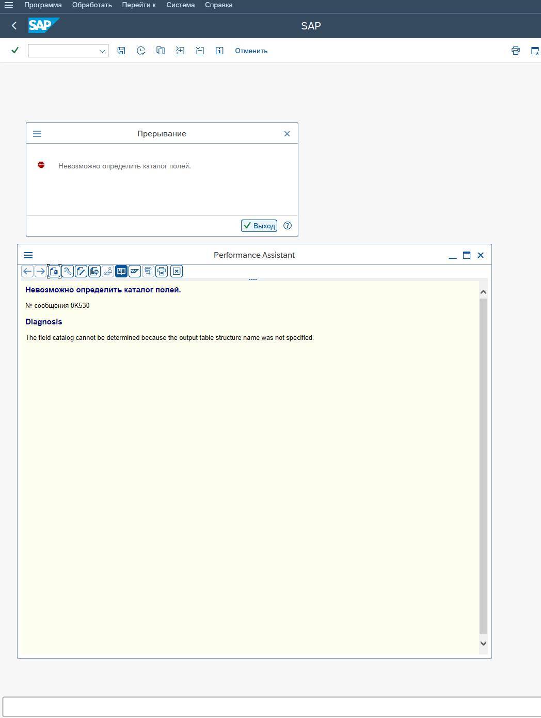The image size is (541, 718).
Task: Click the back arrow in Performance Assistant
Action: click(x=27, y=271)
